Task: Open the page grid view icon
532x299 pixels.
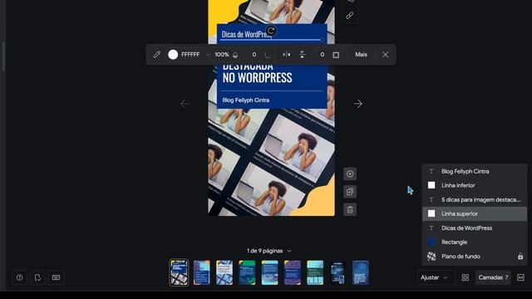Action: [x=465, y=277]
